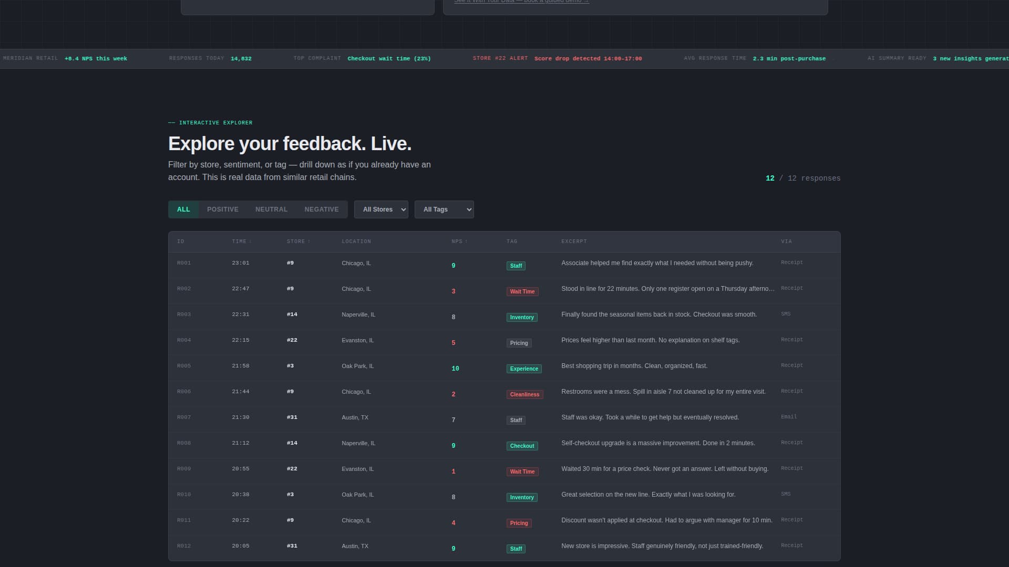Click Naperville, IL in row R008
The image size is (1009, 567).
point(358,444)
